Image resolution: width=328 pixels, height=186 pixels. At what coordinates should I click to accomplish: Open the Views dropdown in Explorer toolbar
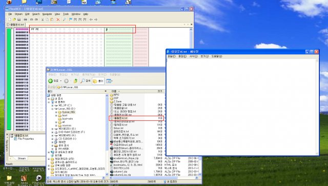[109, 81]
